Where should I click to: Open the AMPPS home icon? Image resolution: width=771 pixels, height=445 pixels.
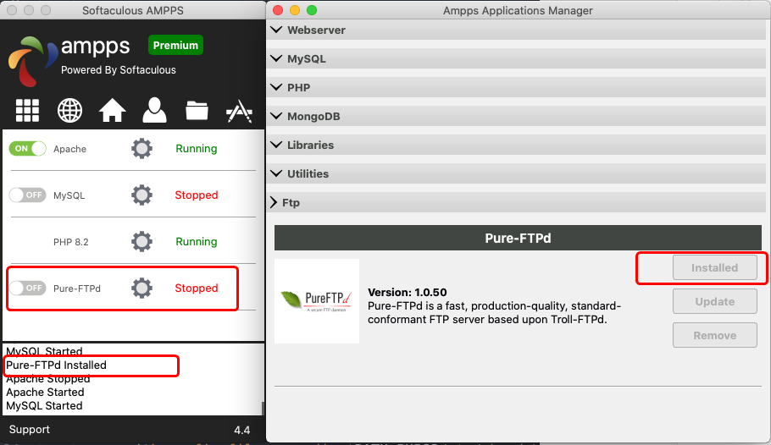point(113,110)
